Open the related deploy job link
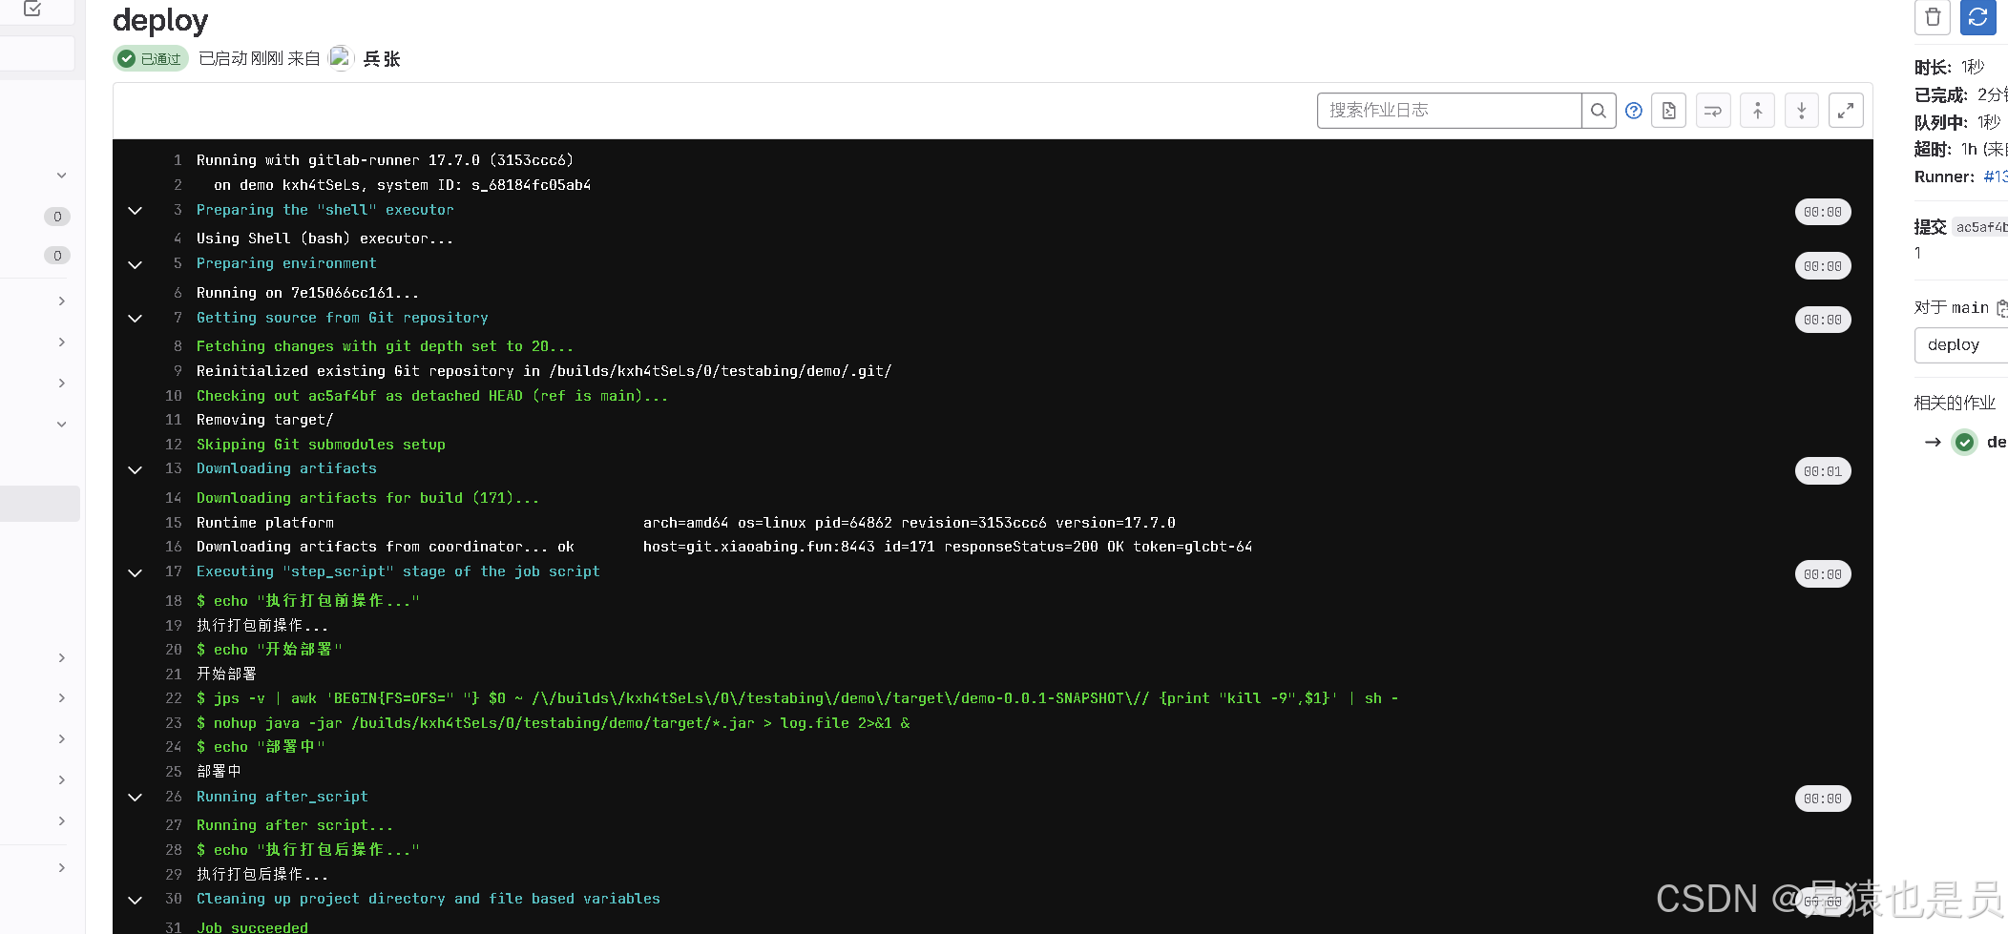2008x934 pixels. click(1997, 442)
